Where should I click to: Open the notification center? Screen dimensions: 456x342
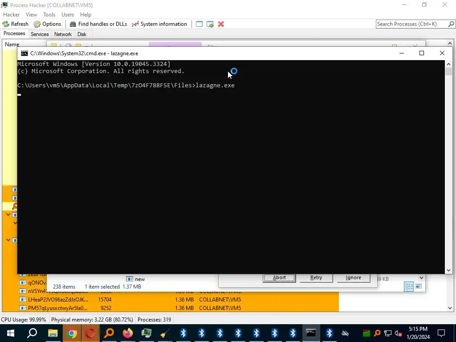coord(441,333)
